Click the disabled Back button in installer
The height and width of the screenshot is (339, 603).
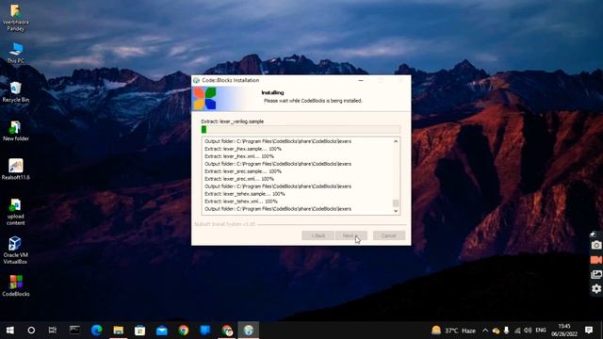(x=318, y=235)
